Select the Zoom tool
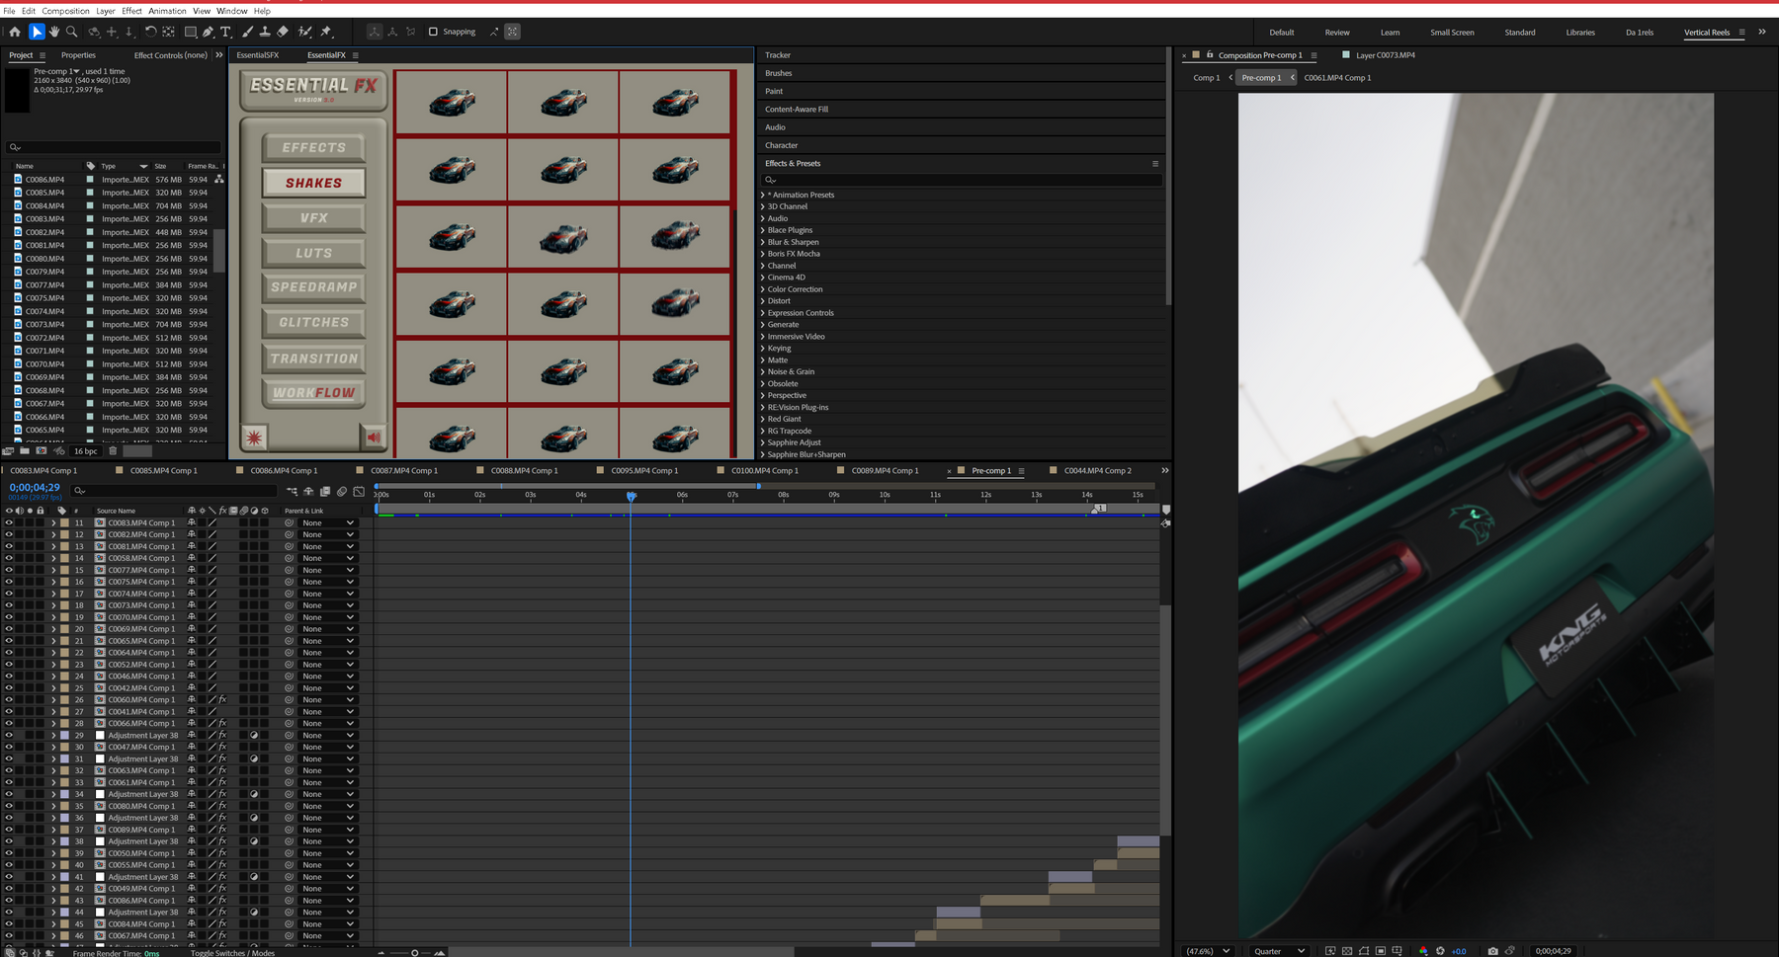The height and width of the screenshot is (957, 1779). [x=71, y=31]
